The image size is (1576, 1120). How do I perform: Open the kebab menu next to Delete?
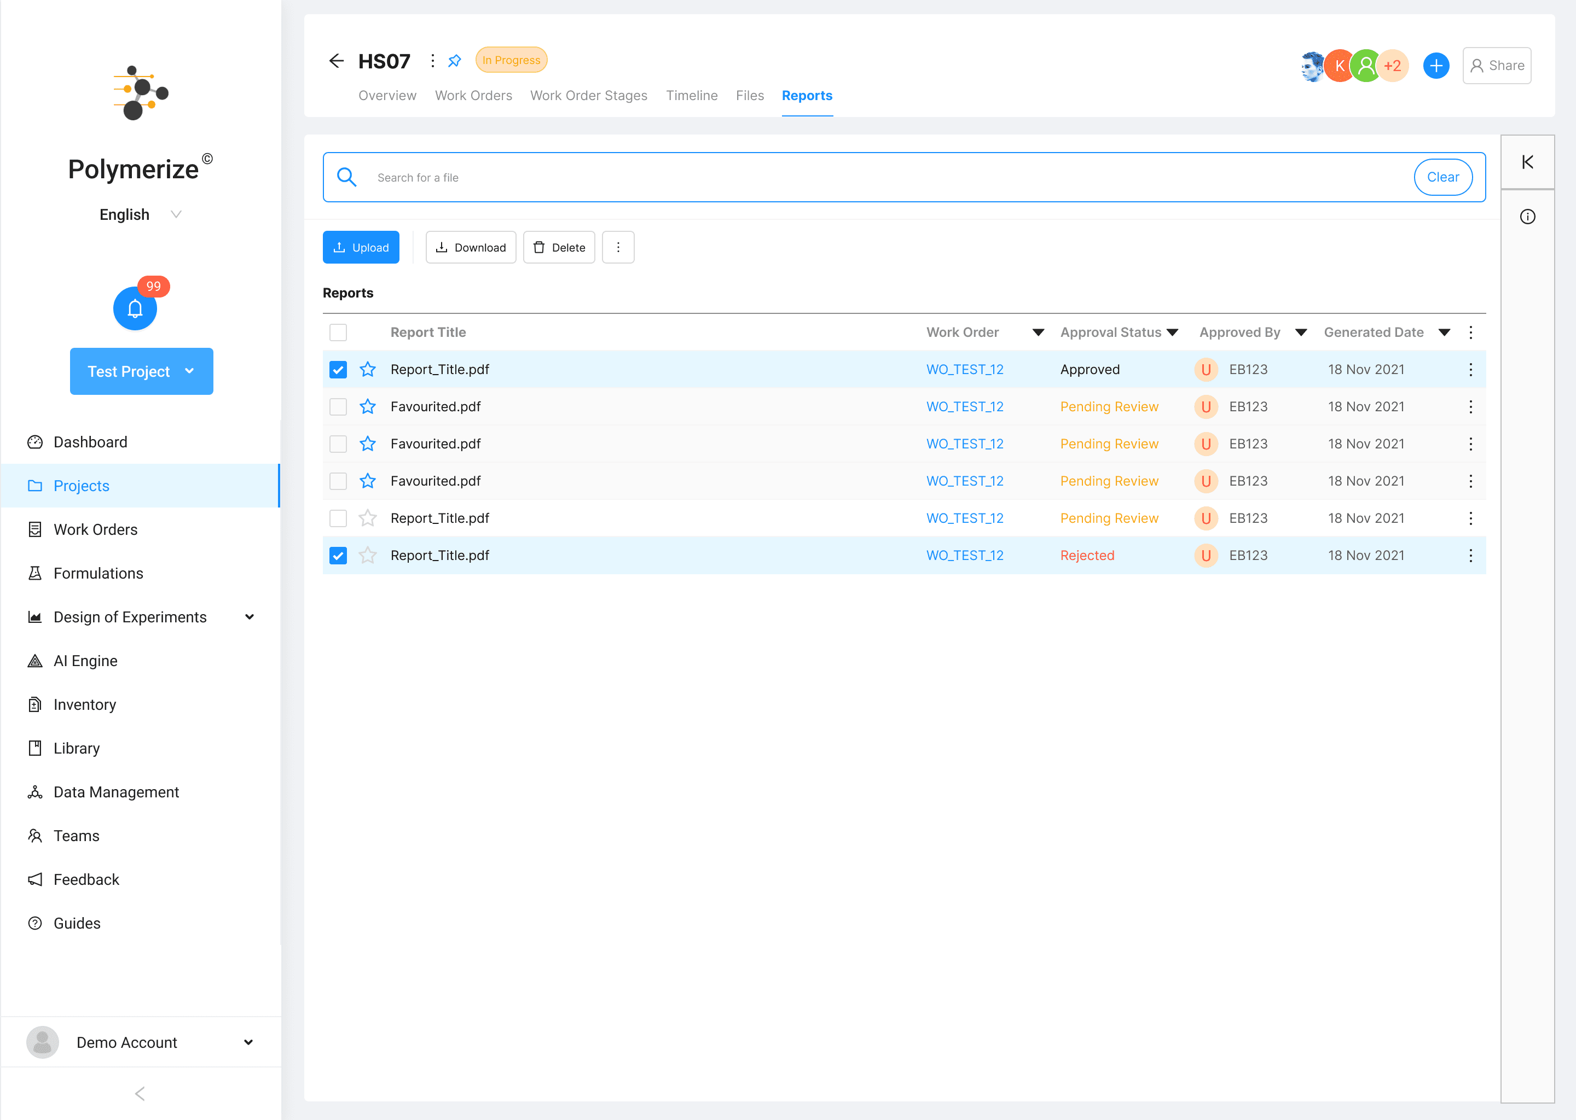click(x=618, y=248)
